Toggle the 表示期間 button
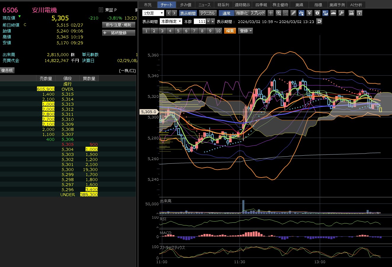 click(x=188, y=13)
